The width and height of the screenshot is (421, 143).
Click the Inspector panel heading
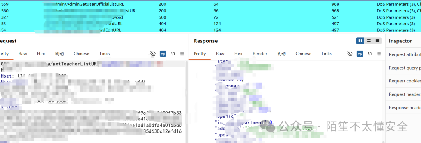coord(400,41)
